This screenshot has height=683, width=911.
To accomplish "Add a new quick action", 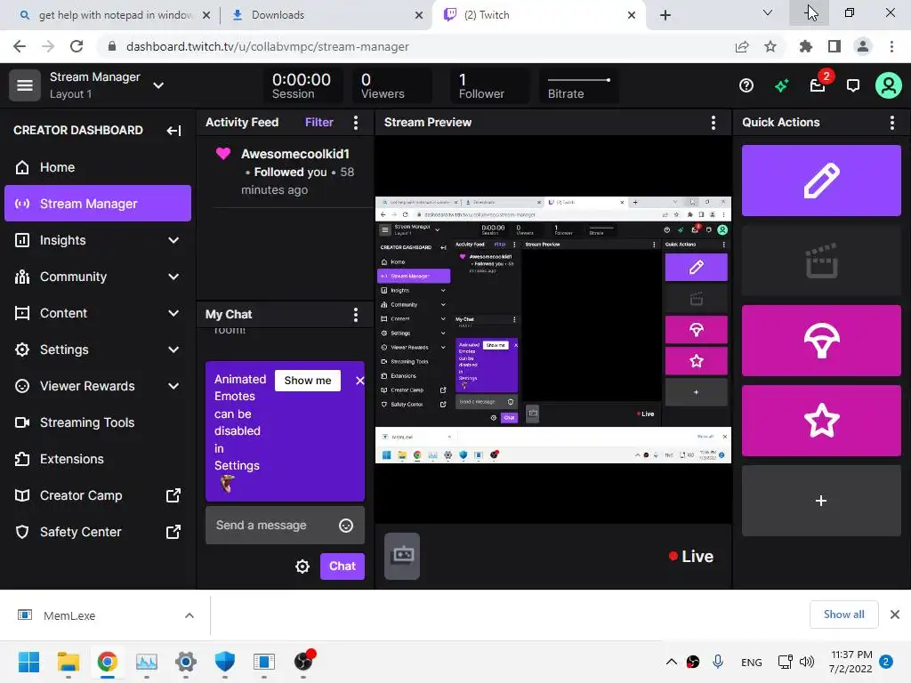I will tap(821, 501).
